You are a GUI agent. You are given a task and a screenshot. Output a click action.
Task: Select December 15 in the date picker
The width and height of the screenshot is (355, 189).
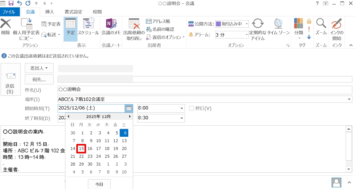[81, 149]
